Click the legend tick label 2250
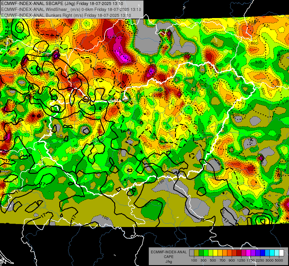 coord(260,260)
